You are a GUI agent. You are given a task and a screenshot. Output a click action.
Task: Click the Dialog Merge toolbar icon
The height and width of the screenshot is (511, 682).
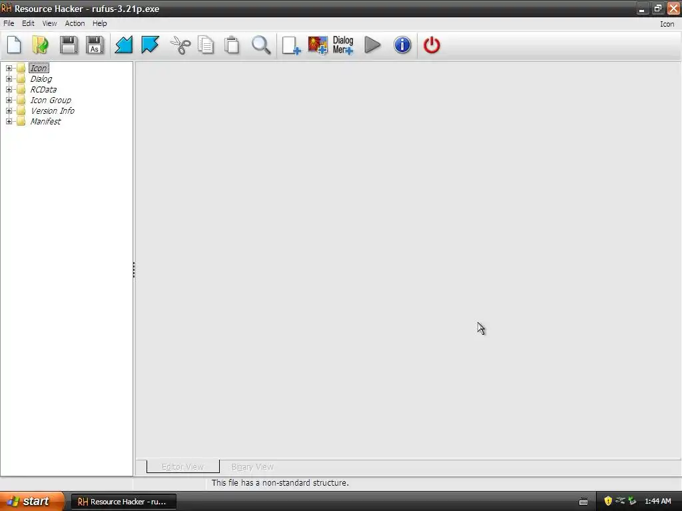click(x=343, y=45)
